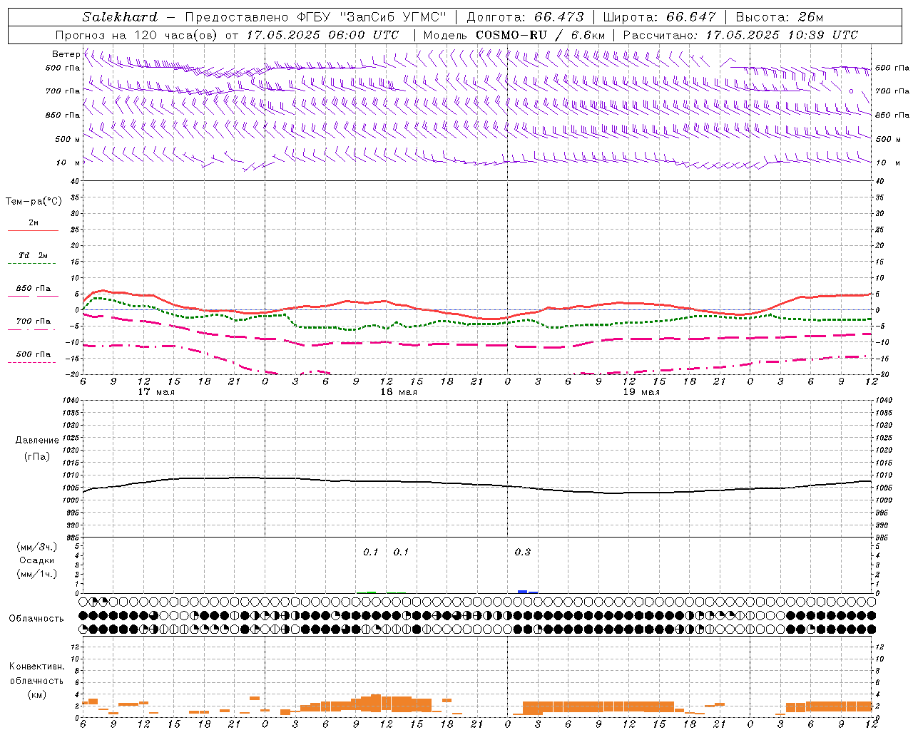Image resolution: width=913 pixels, height=730 pixels.
Task: Click the '(км)' convective cloud unit
Action: (x=37, y=694)
